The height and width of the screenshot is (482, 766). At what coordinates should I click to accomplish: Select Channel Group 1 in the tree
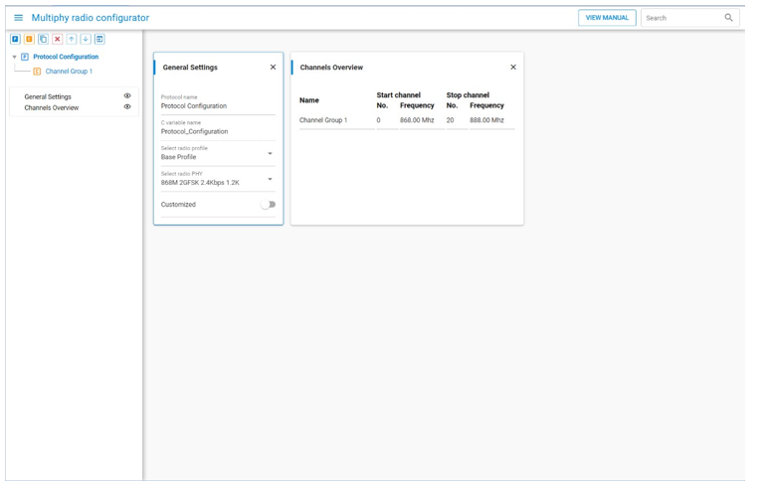point(69,72)
